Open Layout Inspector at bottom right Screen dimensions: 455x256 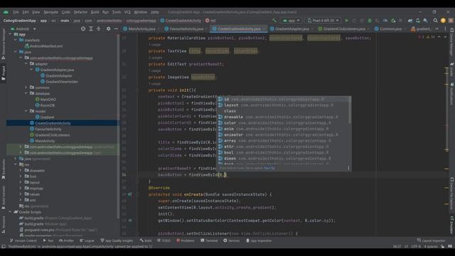[x=431, y=240]
